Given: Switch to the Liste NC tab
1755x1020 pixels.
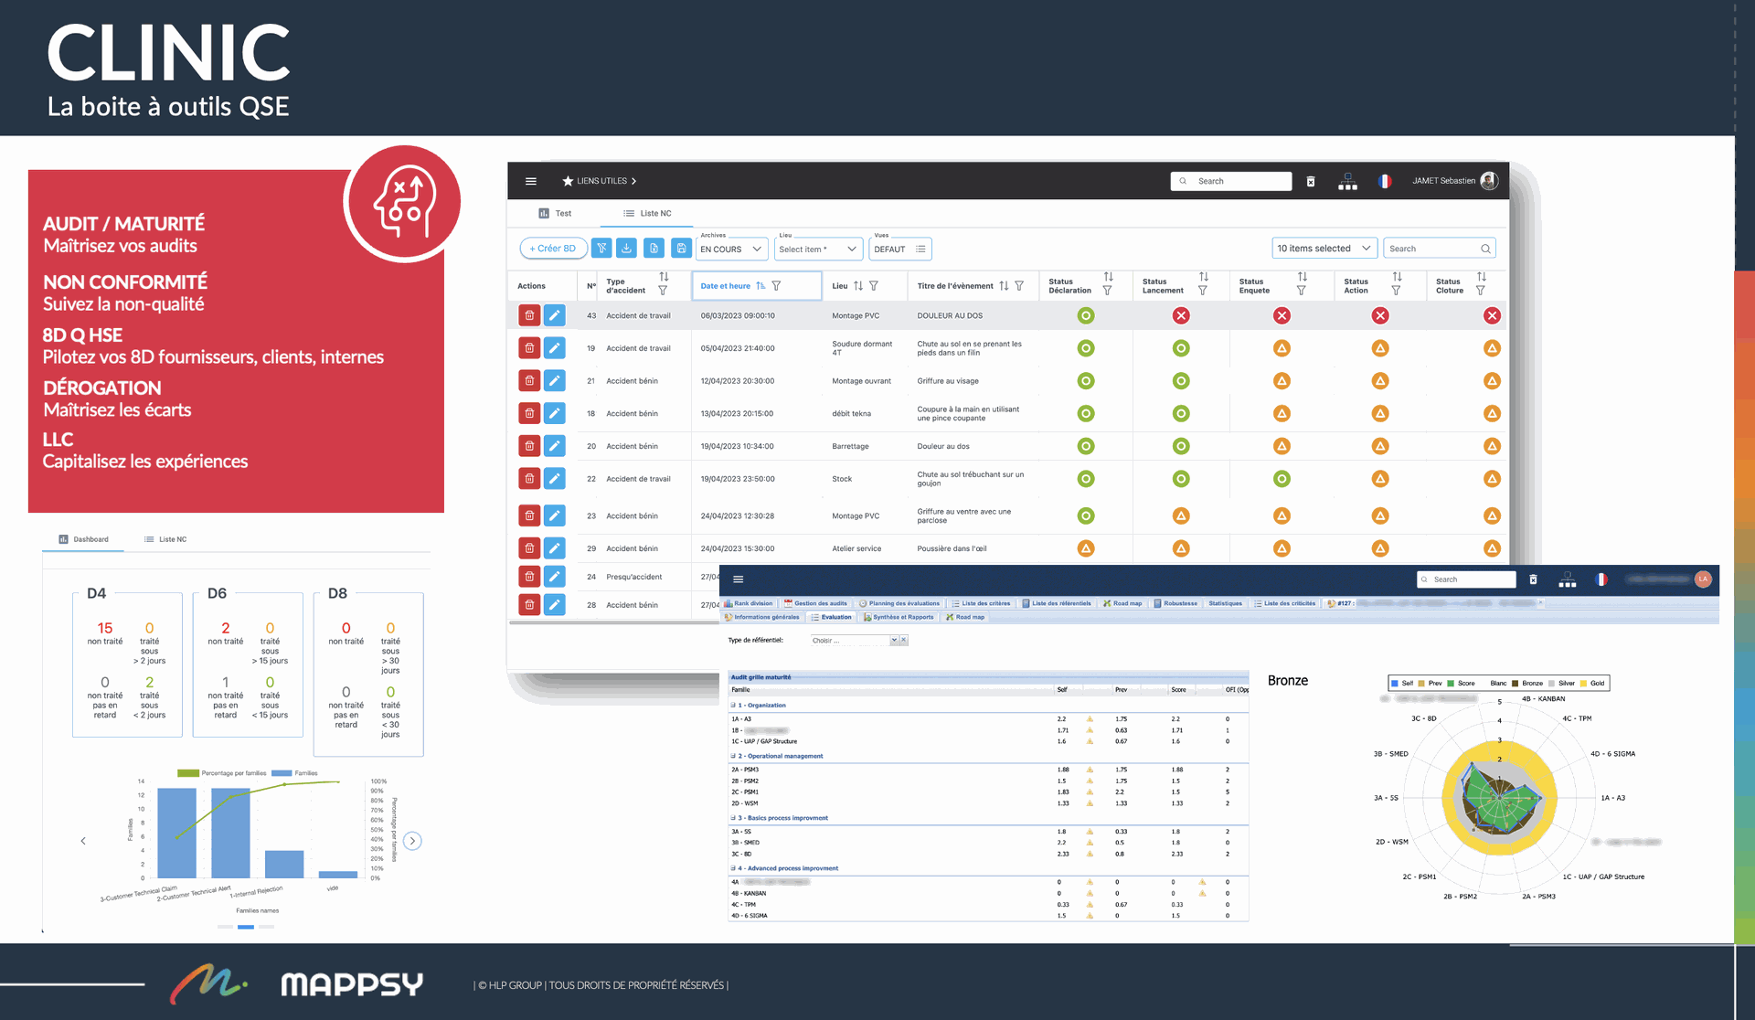Looking at the screenshot, I should (x=649, y=212).
